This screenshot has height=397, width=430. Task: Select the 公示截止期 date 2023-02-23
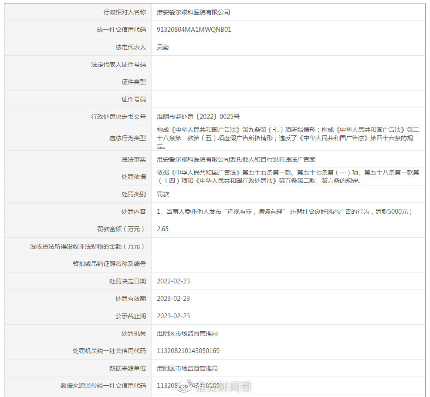(x=173, y=316)
